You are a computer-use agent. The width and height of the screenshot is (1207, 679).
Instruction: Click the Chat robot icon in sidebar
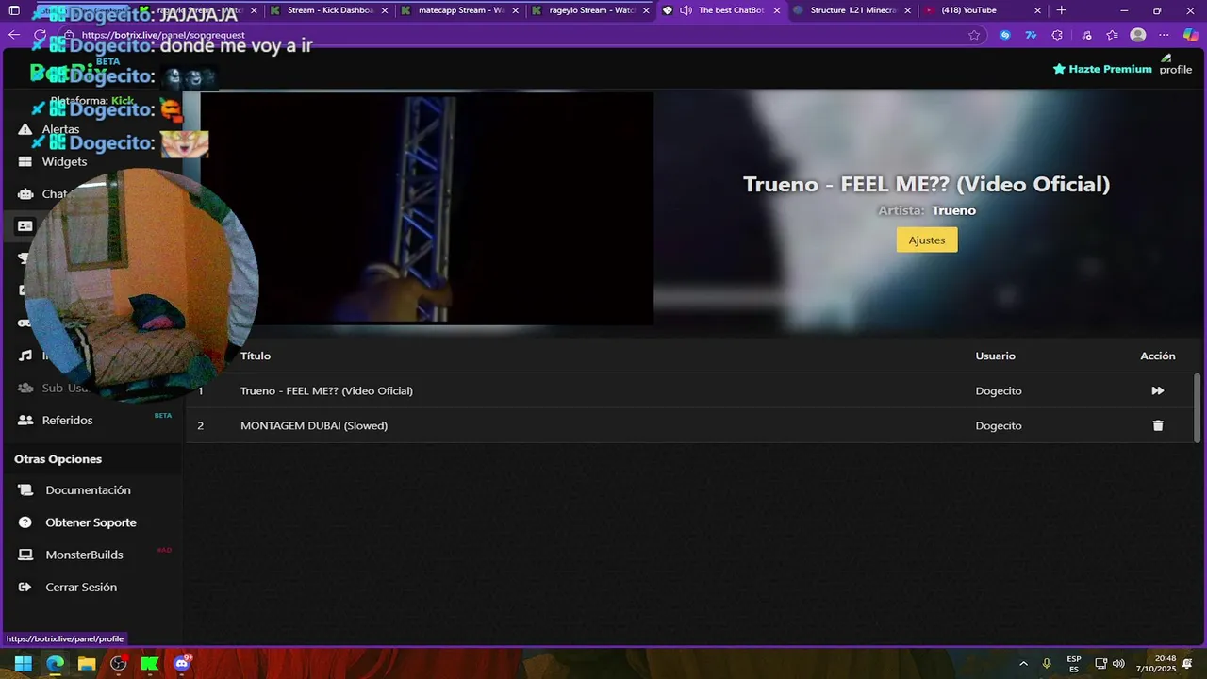click(25, 194)
